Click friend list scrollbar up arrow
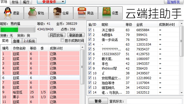The height and width of the screenshot is (104, 184). point(182,23)
